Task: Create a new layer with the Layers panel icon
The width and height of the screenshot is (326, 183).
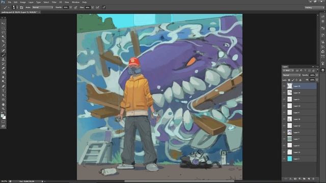Action: point(309,178)
